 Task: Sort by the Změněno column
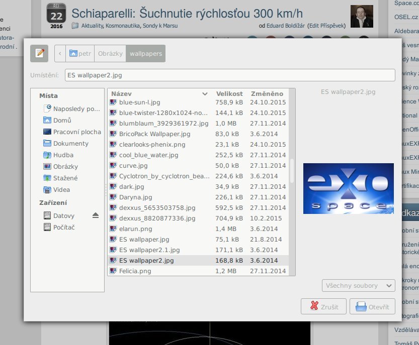tap(267, 93)
